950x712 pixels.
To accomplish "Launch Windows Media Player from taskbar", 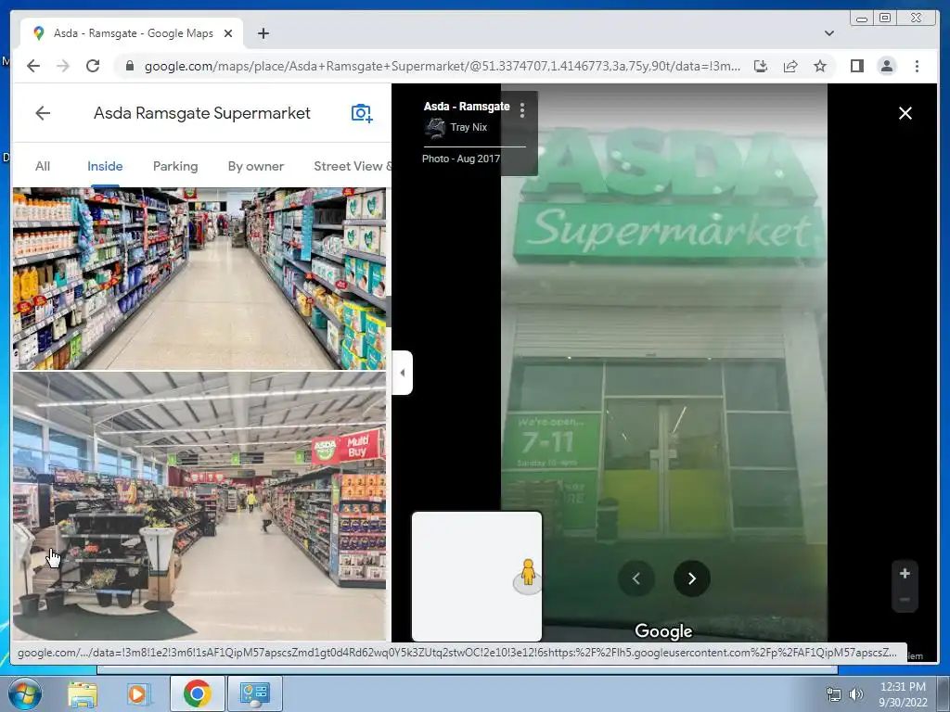I will coord(138,693).
